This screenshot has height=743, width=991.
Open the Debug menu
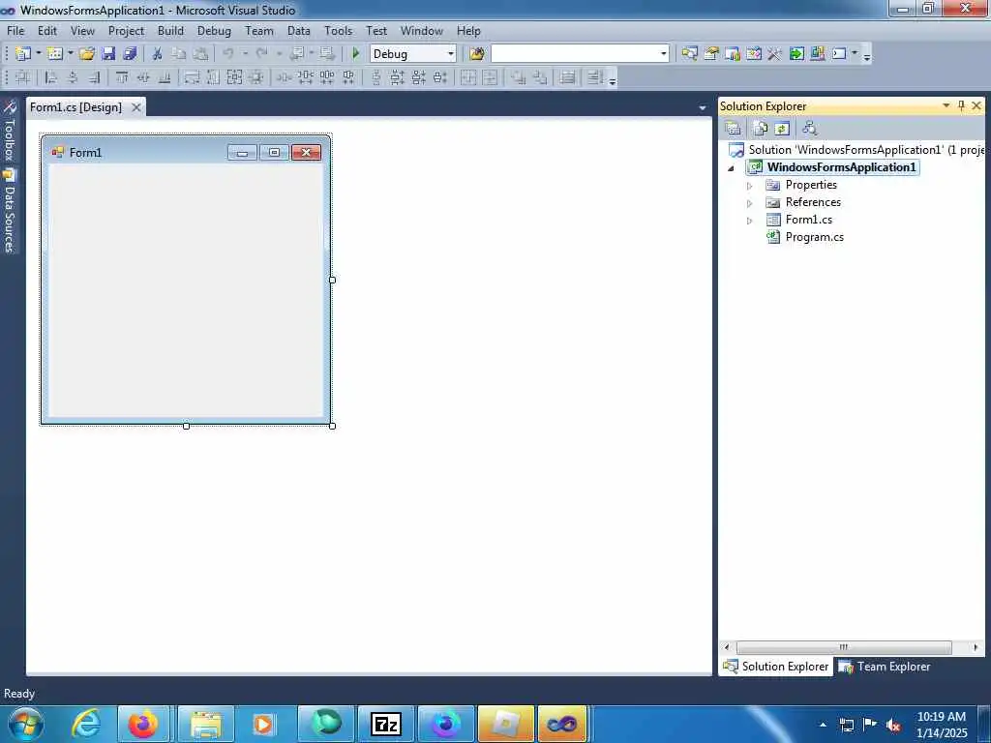214,30
